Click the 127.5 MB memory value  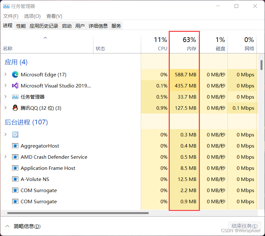point(186,108)
